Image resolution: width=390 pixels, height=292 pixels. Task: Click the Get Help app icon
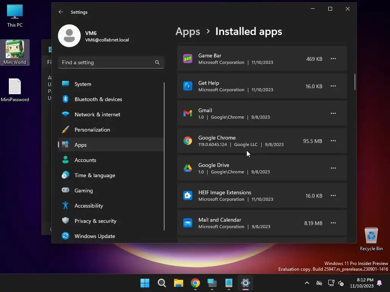188,86
